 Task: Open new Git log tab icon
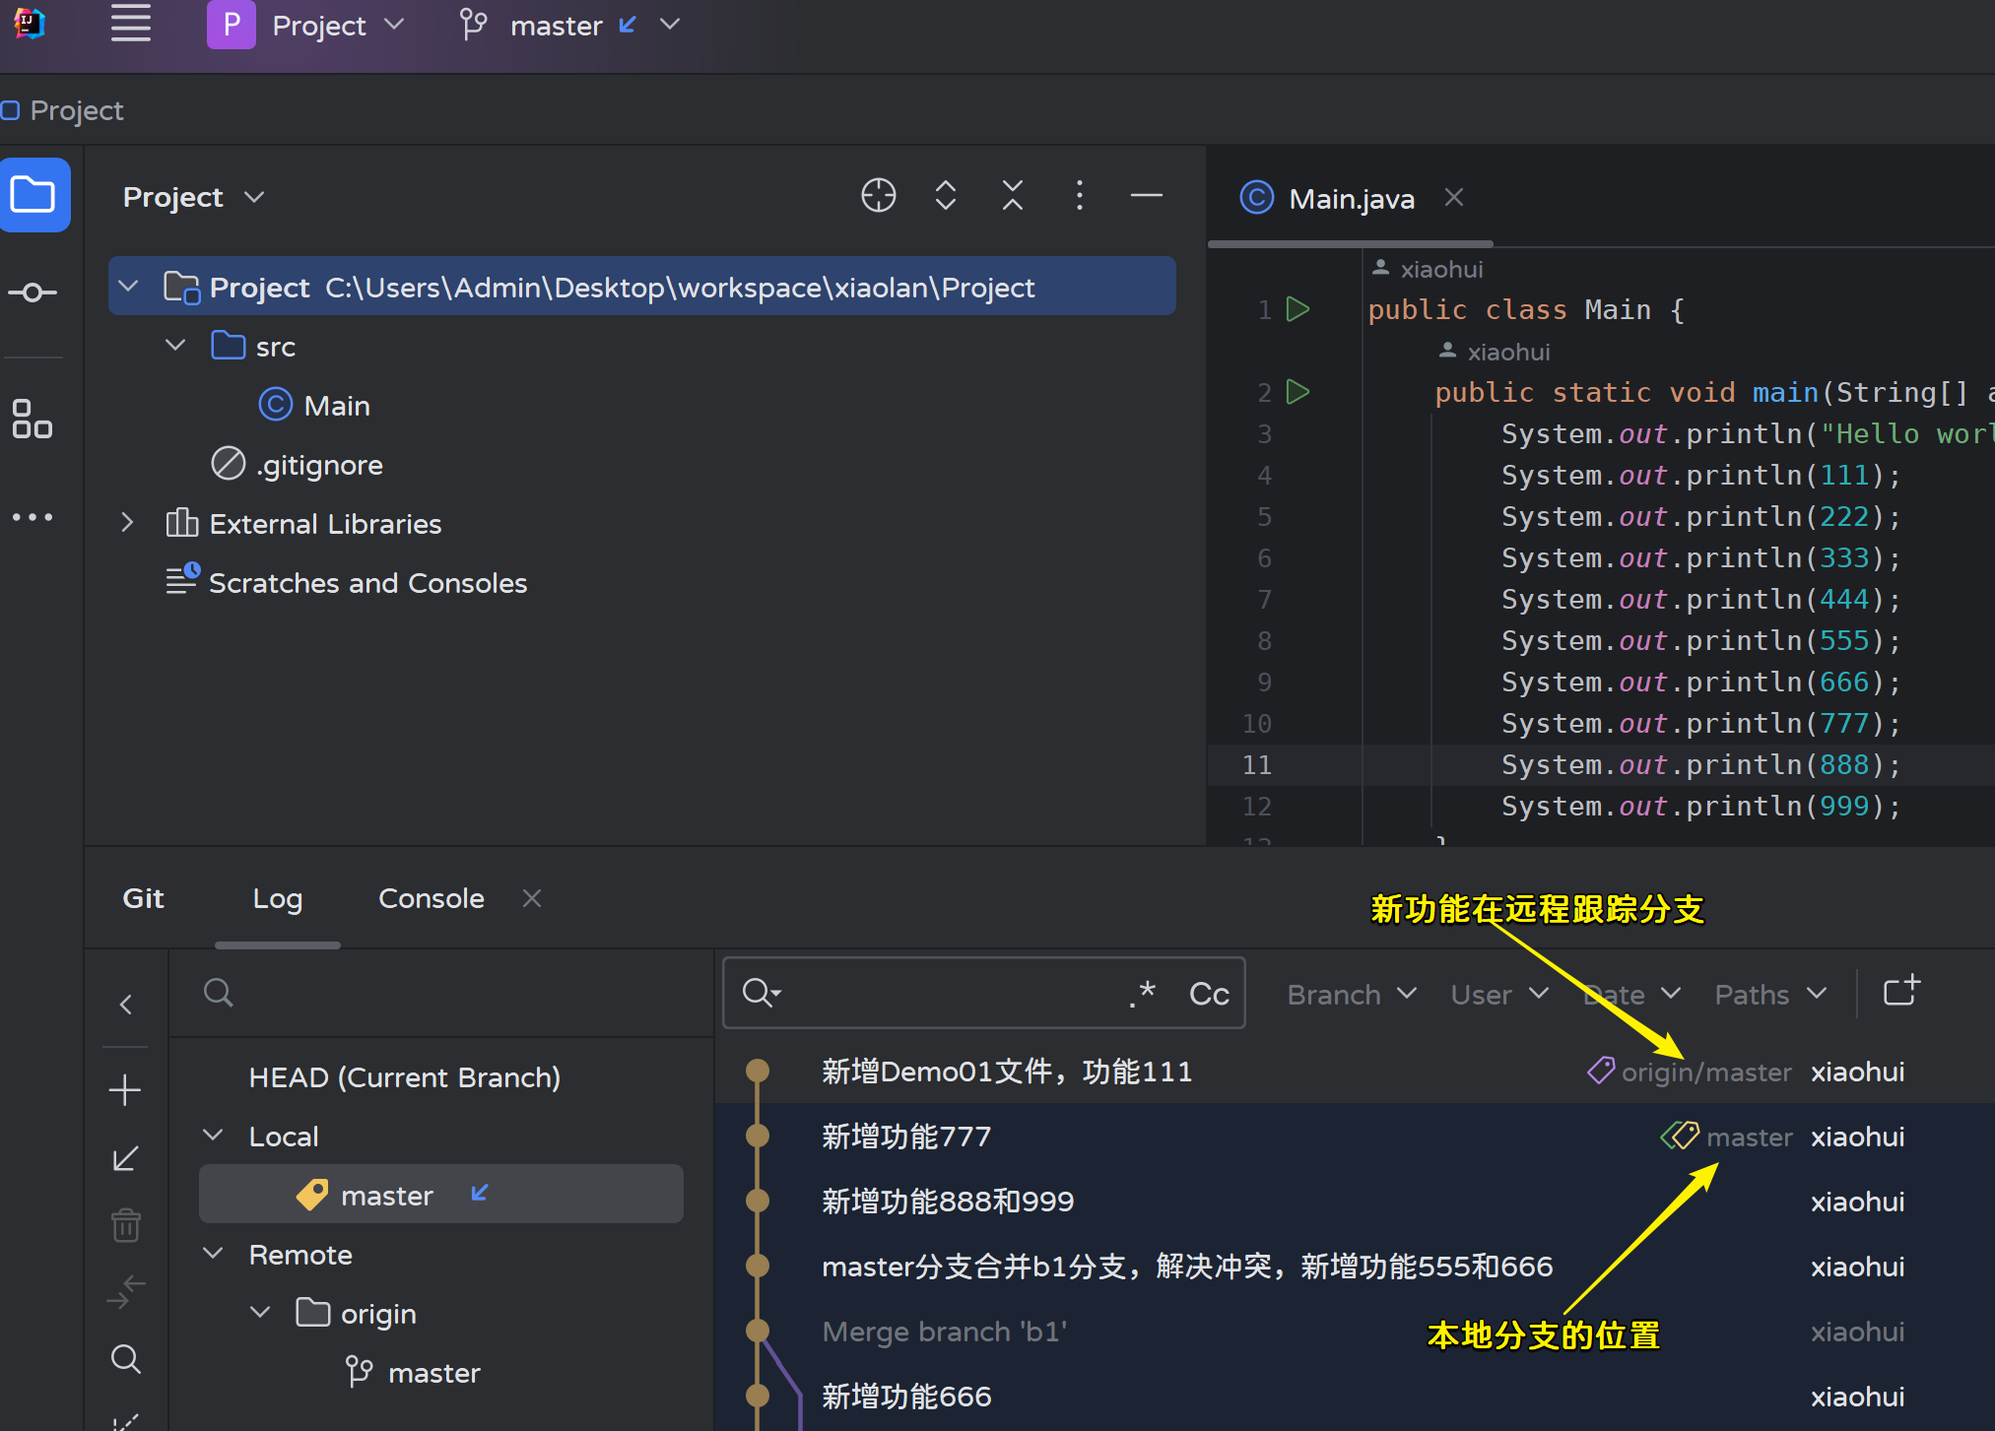pyautogui.click(x=1901, y=993)
